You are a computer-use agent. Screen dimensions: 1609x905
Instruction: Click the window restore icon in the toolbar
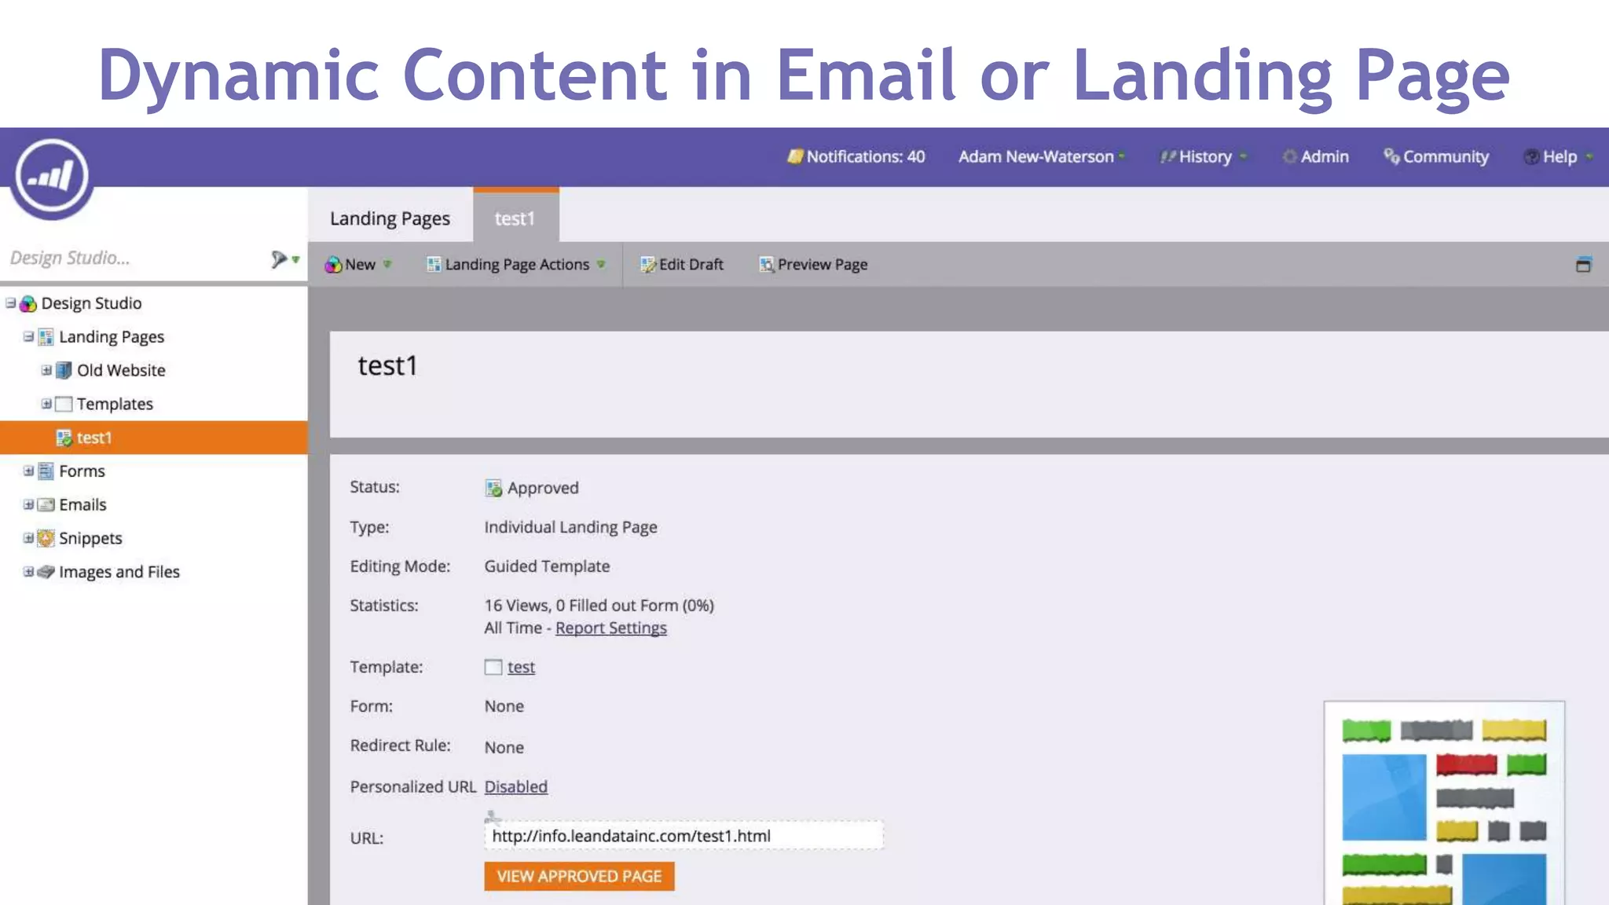[x=1583, y=264]
